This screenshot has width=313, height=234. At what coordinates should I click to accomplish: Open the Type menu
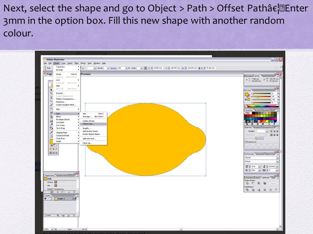(63, 63)
